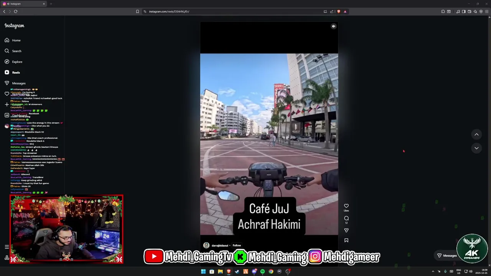The image size is (491, 276).
Task: Open the Profile avatar in the sidebar
Action: click(7, 126)
